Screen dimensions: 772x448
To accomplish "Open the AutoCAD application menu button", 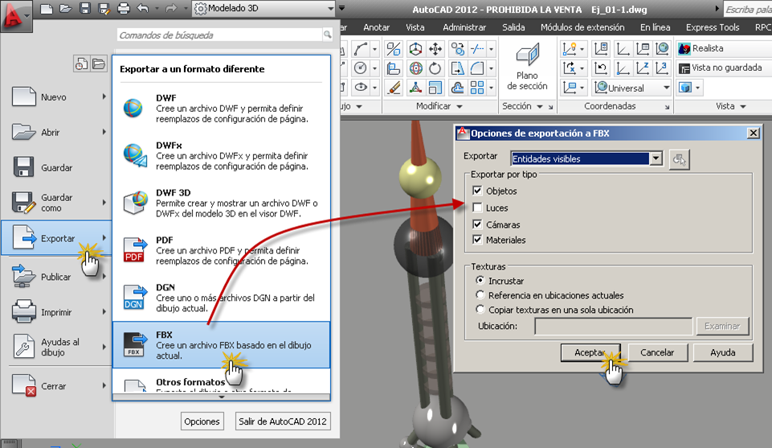I will (16, 16).
